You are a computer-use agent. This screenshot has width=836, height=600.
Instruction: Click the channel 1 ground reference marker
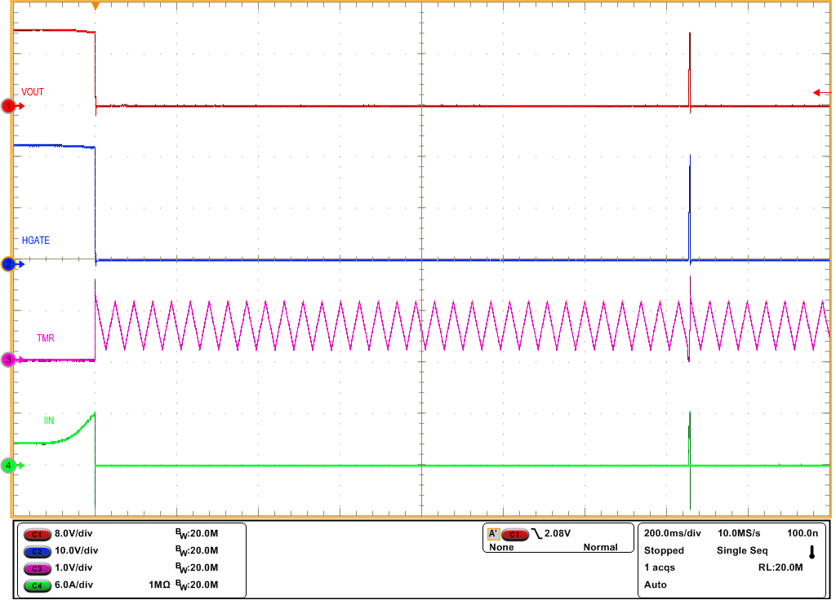[x=7, y=106]
